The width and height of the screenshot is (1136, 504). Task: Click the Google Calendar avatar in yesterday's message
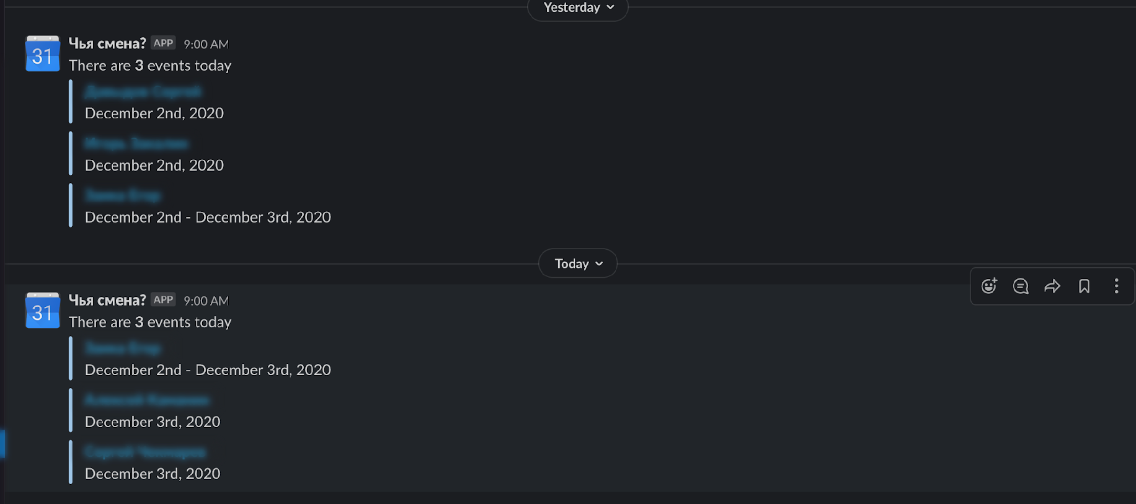pyautogui.click(x=42, y=54)
